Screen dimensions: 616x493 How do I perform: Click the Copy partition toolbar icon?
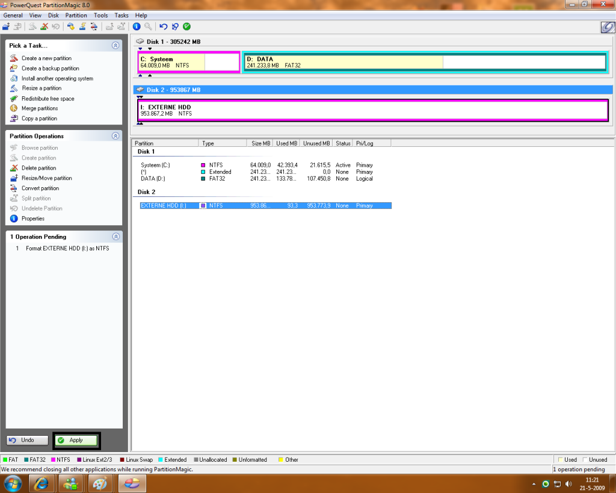(x=17, y=26)
